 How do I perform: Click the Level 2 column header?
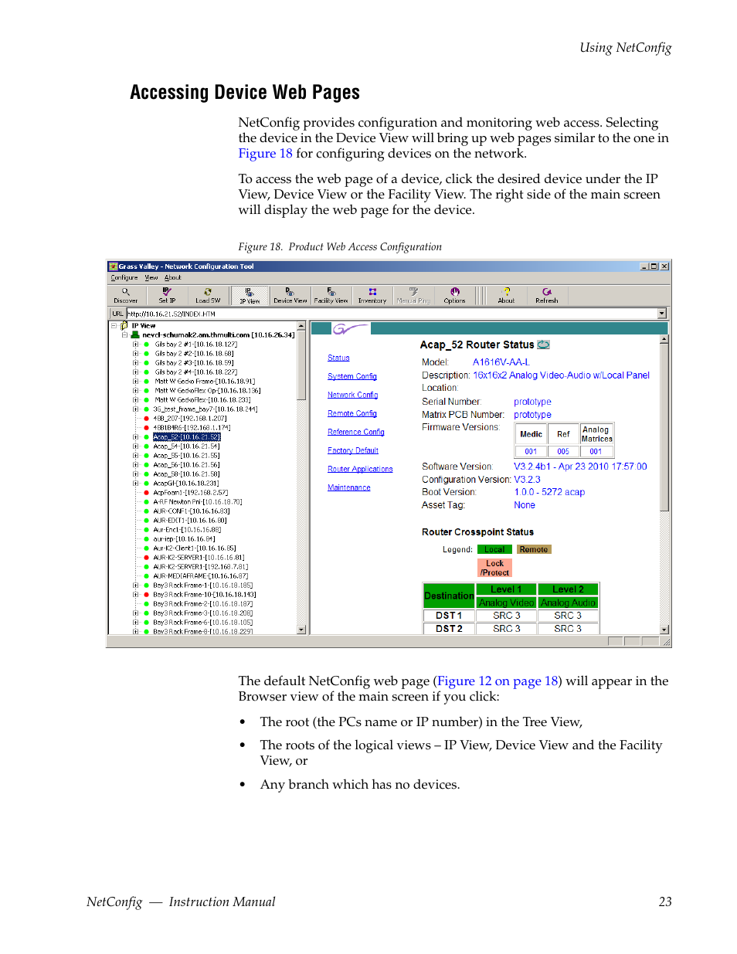pyautogui.click(x=569, y=589)
